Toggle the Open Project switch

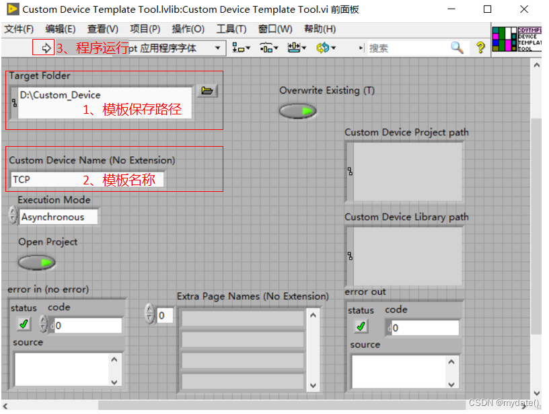37,263
